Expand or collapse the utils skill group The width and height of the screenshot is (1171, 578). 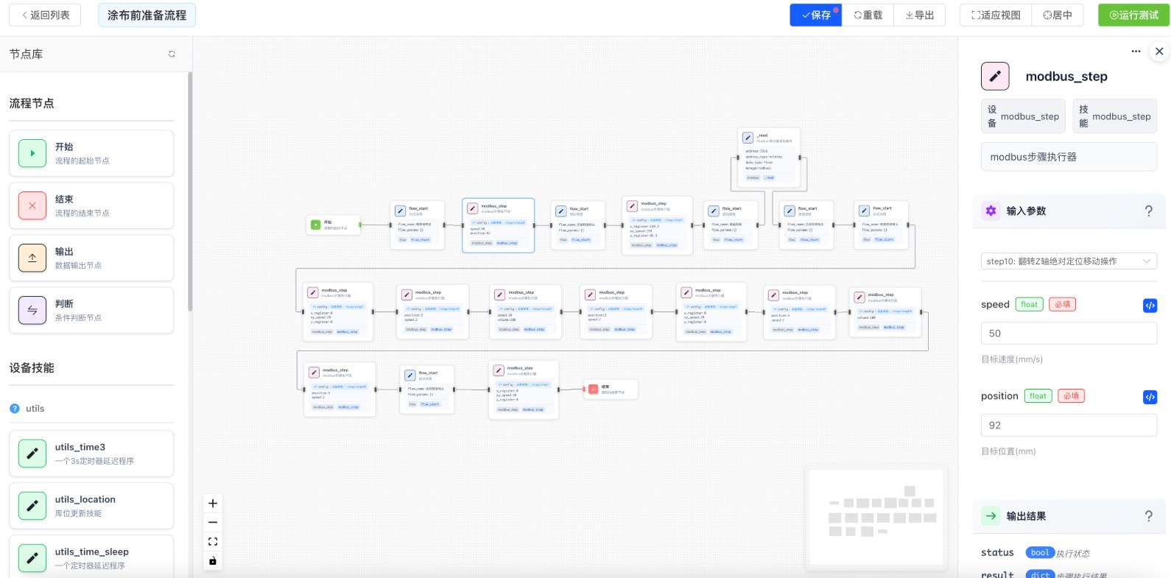click(x=91, y=409)
